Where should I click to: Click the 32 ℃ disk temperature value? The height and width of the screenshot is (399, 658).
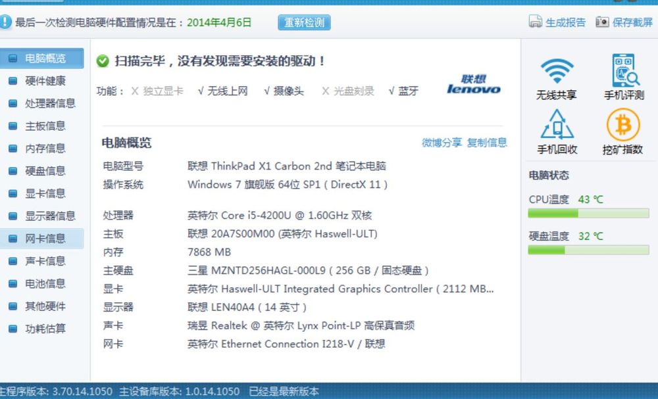pyautogui.click(x=590, y=237)
